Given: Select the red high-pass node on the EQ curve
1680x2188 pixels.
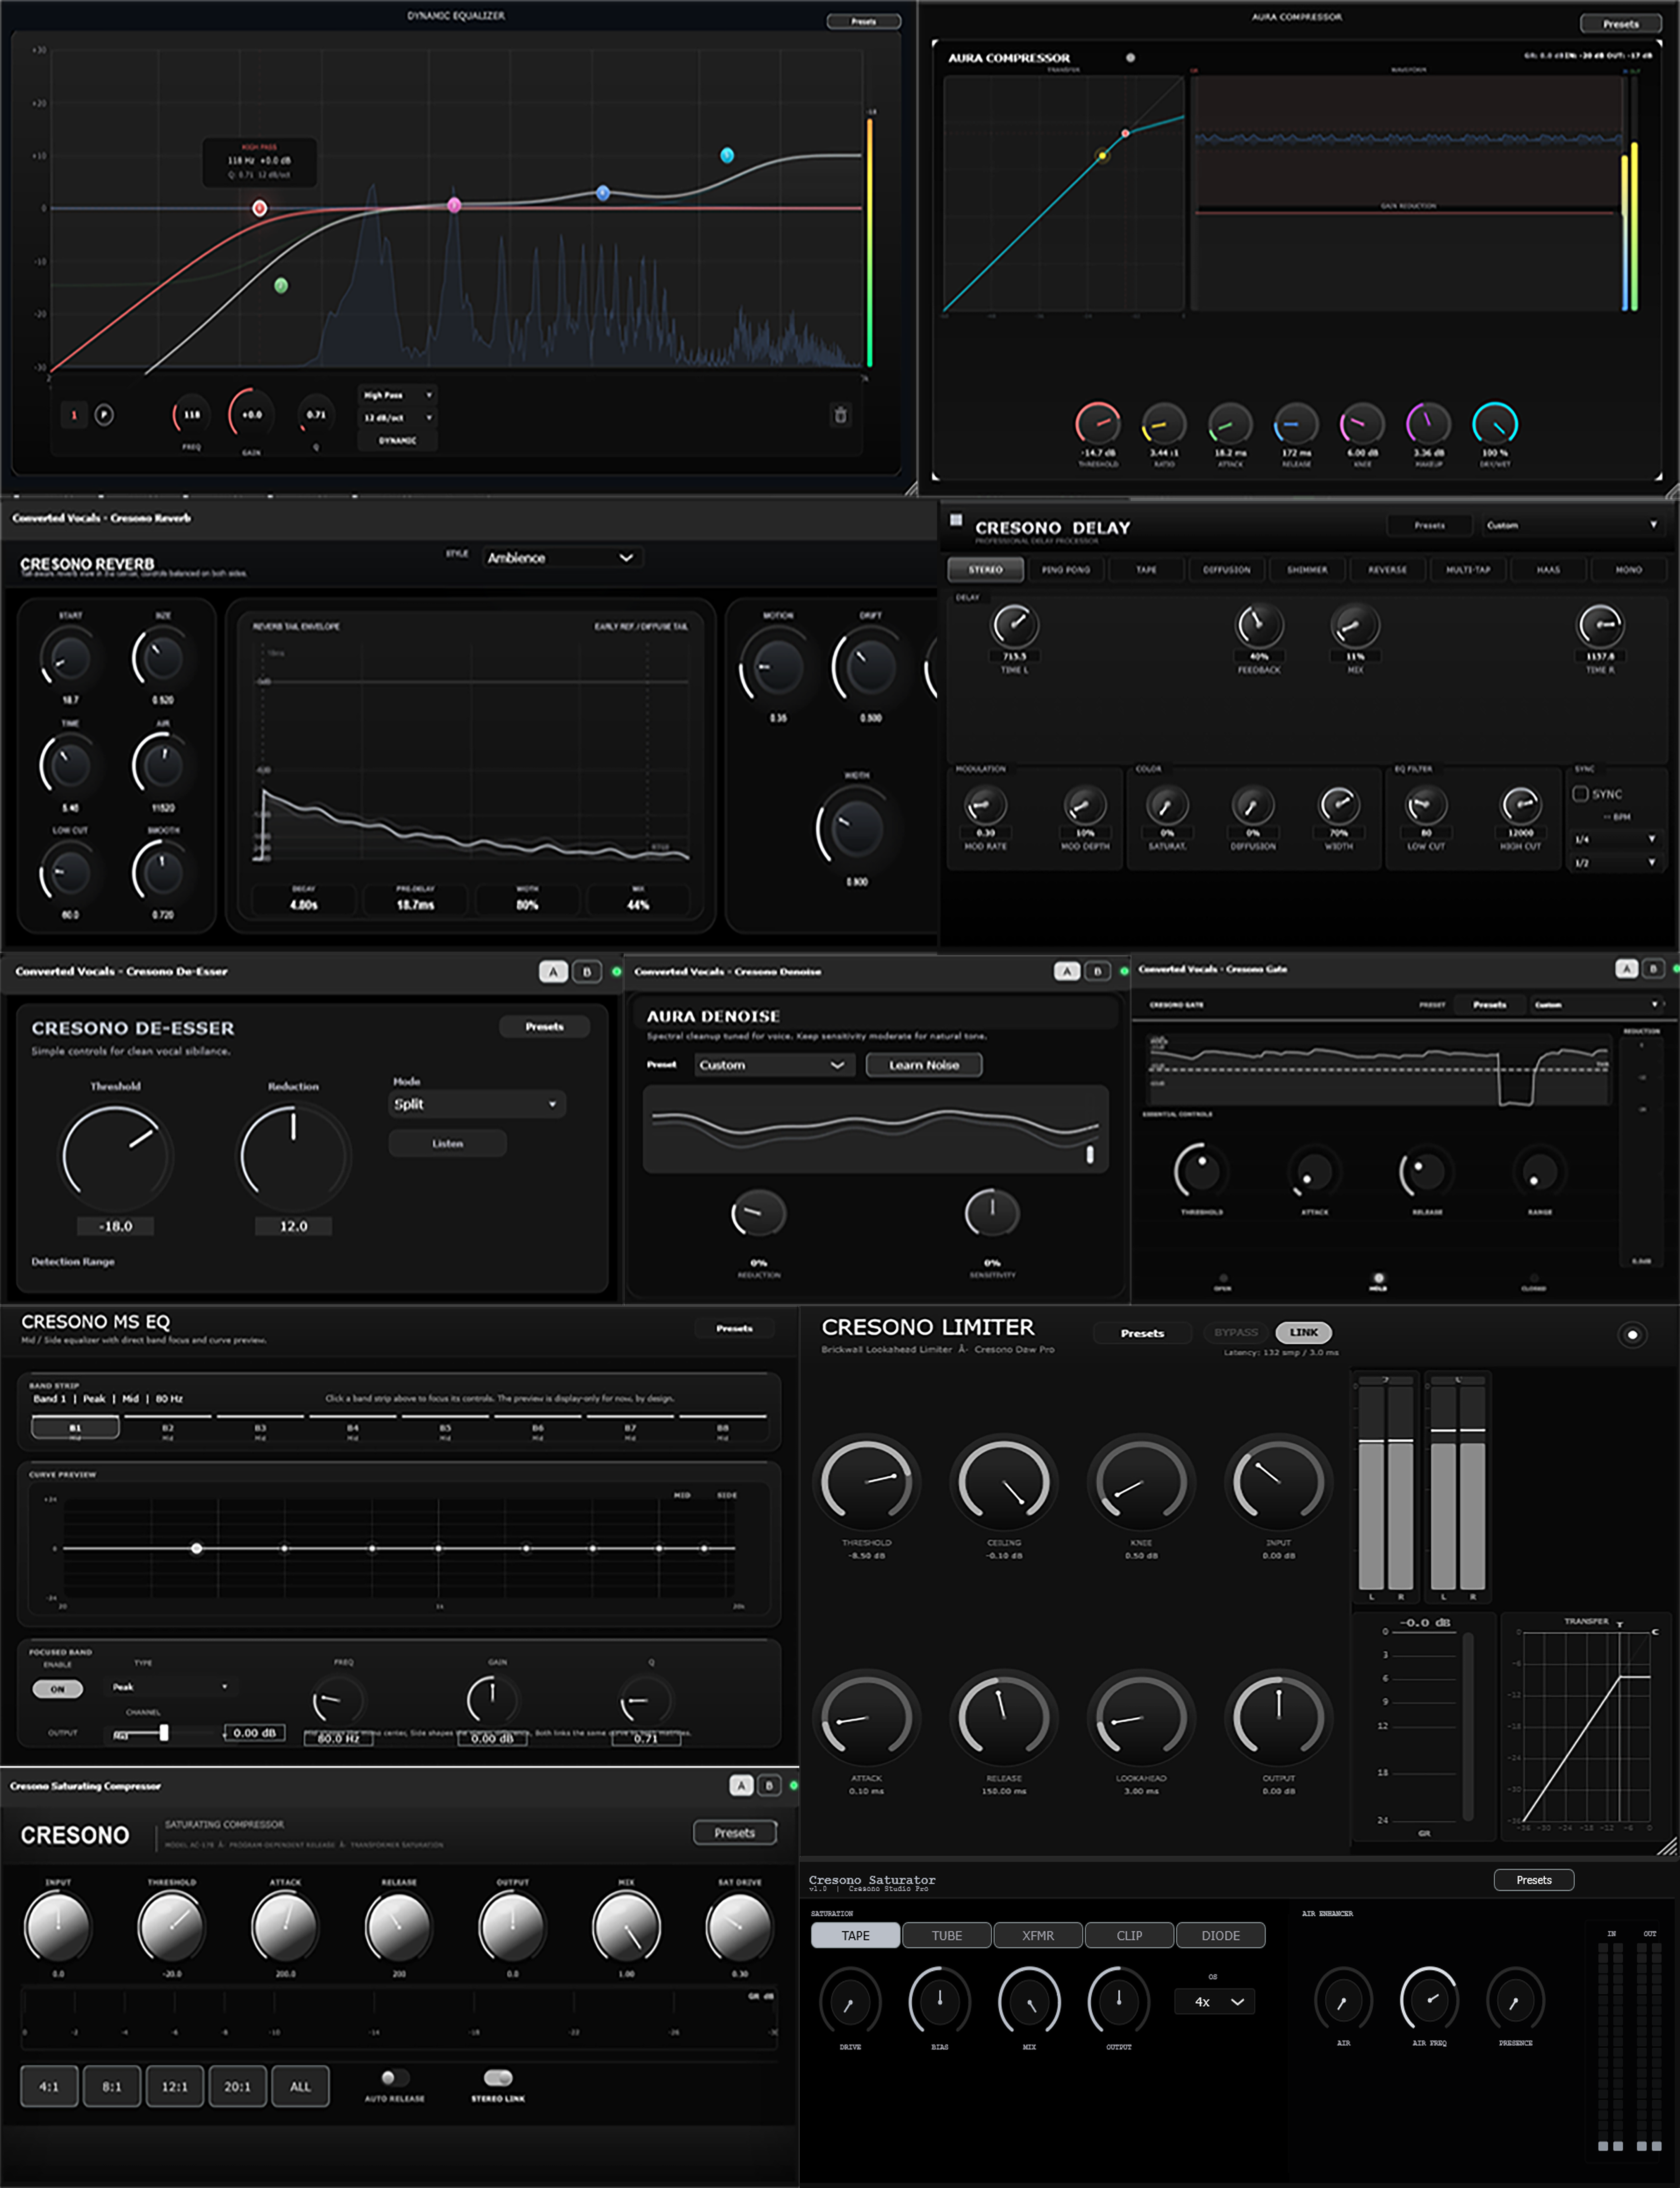Looking at the screenshot, I should coord(260,208).
